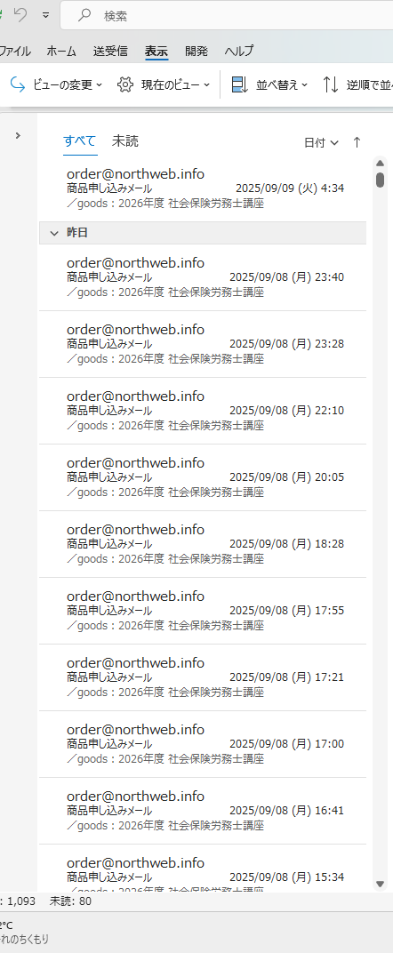Open the 並べ替え sort options

(269, 85)
